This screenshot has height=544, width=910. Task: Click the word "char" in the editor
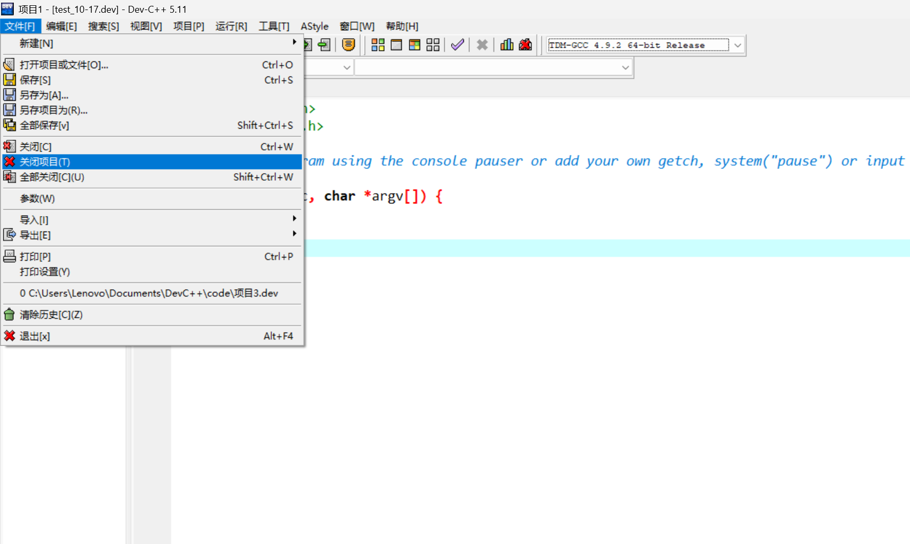coord(340,196)
